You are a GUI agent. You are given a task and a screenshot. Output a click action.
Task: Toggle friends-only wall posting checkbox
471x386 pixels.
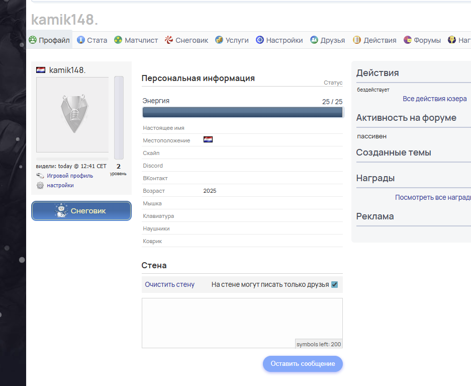pyautogui.click(x=334, y=284)
